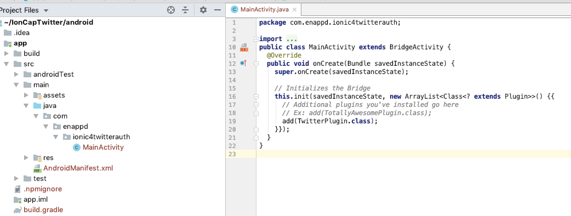571x216 pixels.
Task: Select the MainActivity.java editor tab
Action: coord(264,9)
